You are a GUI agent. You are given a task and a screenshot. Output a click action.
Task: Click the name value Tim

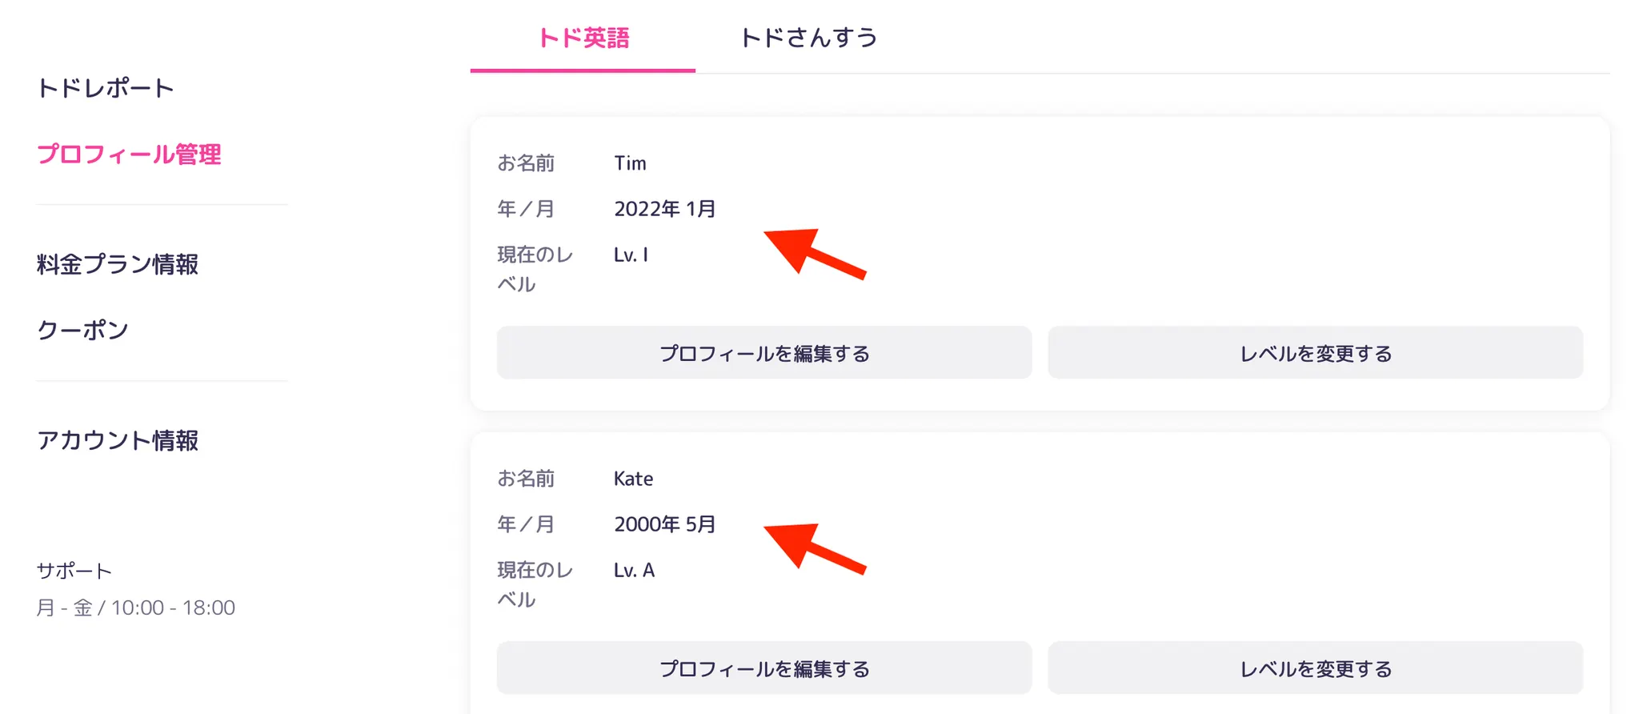click(x=630, y=163)
